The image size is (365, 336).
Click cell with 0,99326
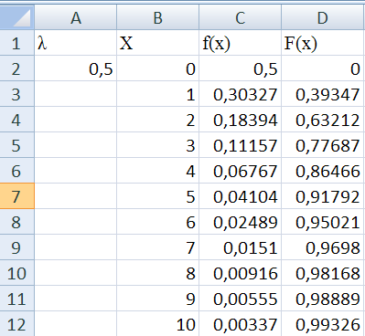click(323, 323)
